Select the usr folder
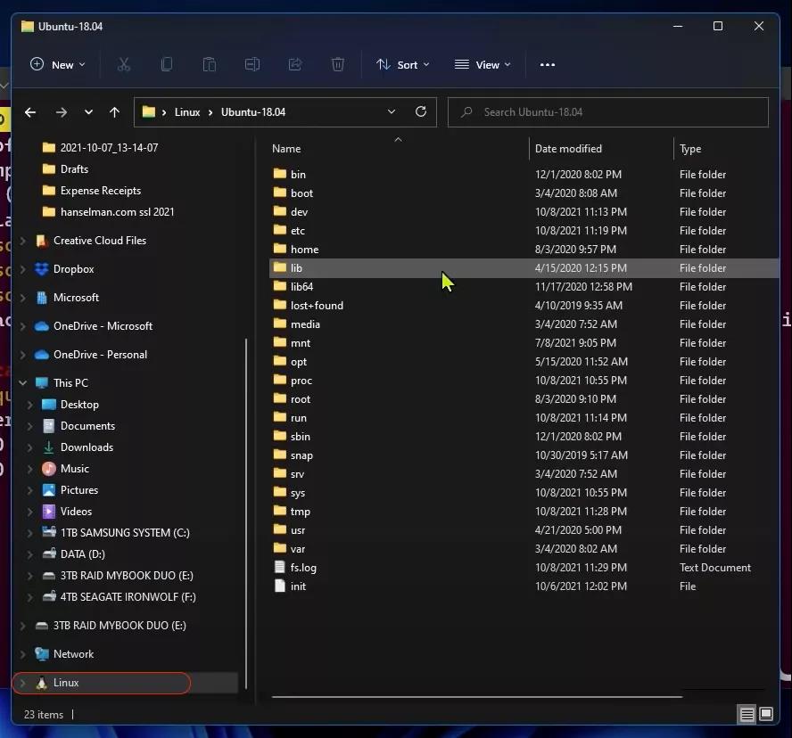This screenshot has height=738, width=792. 524,530
